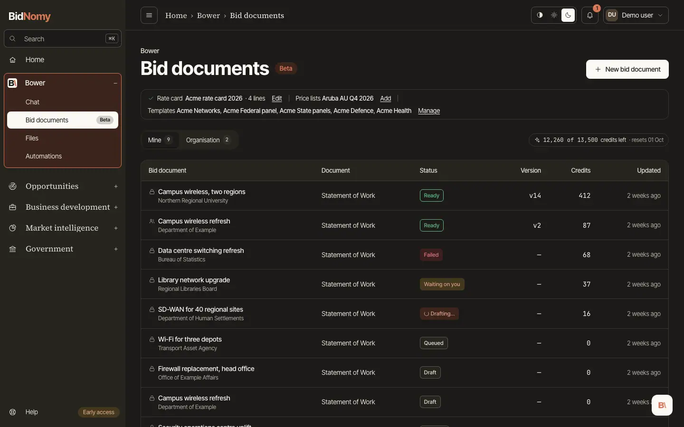684x427 pixels.
Task: Click the Opportunities target icon
Action: click(x=13, y=186)
